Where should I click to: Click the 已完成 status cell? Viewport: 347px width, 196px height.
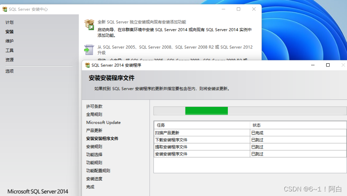298,133
